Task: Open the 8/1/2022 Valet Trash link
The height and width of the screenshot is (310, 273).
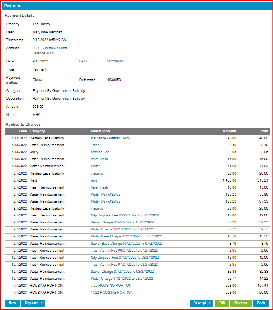Action: [x=99, y=187]
